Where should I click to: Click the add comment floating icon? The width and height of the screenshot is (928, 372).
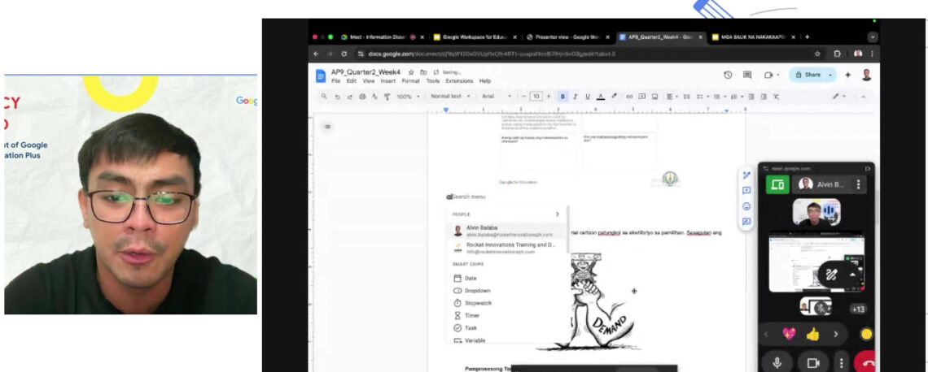746,191
